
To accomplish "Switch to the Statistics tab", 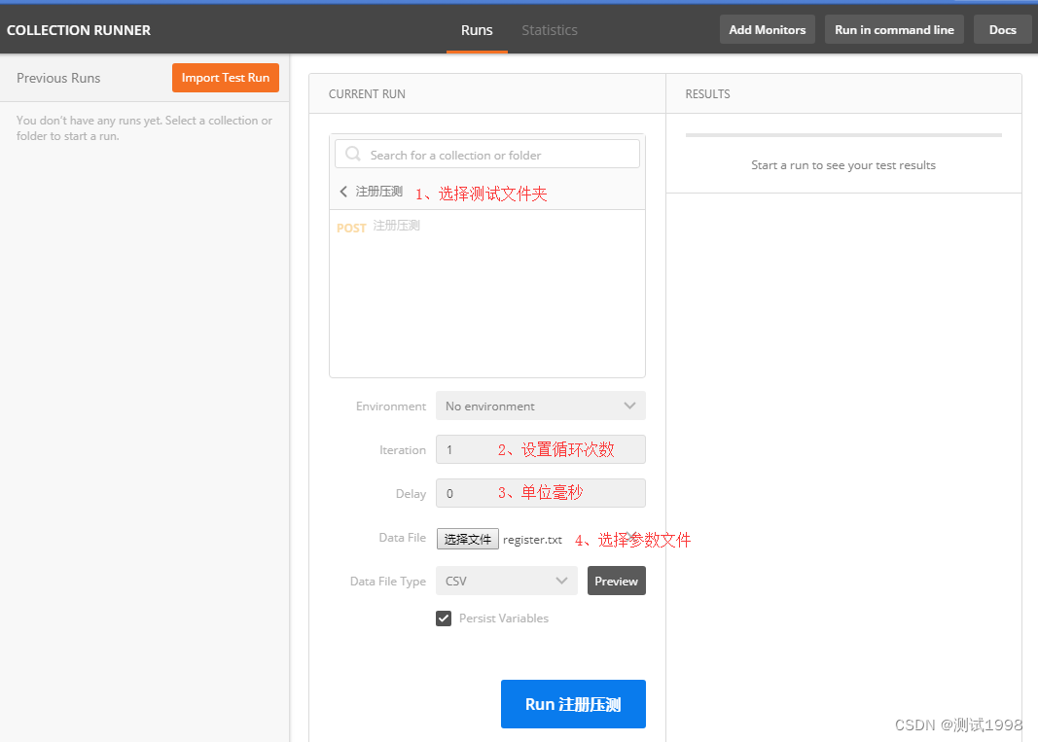I will (550, 30).
